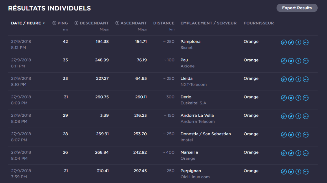
Task: Click the Fournisseur column header
Action: [x=258, y=23]
